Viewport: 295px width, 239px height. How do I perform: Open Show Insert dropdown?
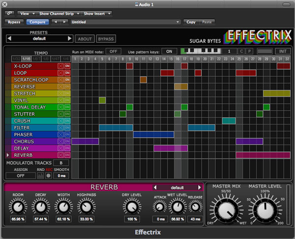[x=97, y=14]
